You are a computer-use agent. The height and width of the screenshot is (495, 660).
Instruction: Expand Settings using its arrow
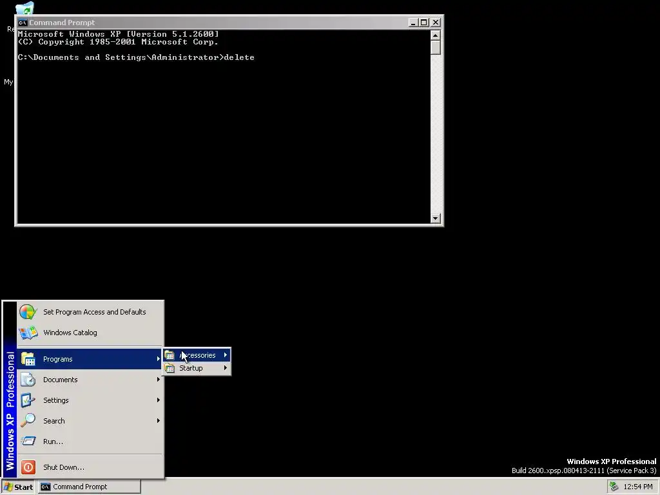pyautogui.click(x=159, y=400)
